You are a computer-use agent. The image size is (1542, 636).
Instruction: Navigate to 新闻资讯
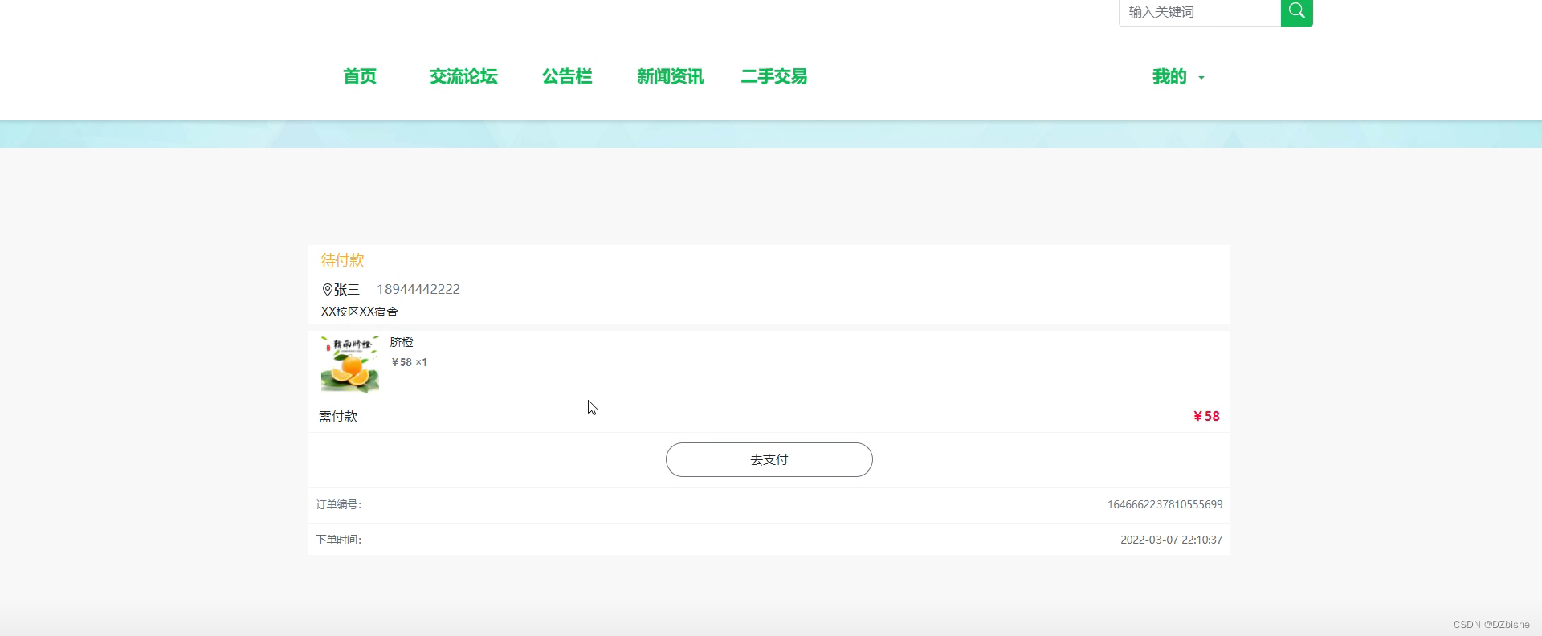click(x=670, y=76)
